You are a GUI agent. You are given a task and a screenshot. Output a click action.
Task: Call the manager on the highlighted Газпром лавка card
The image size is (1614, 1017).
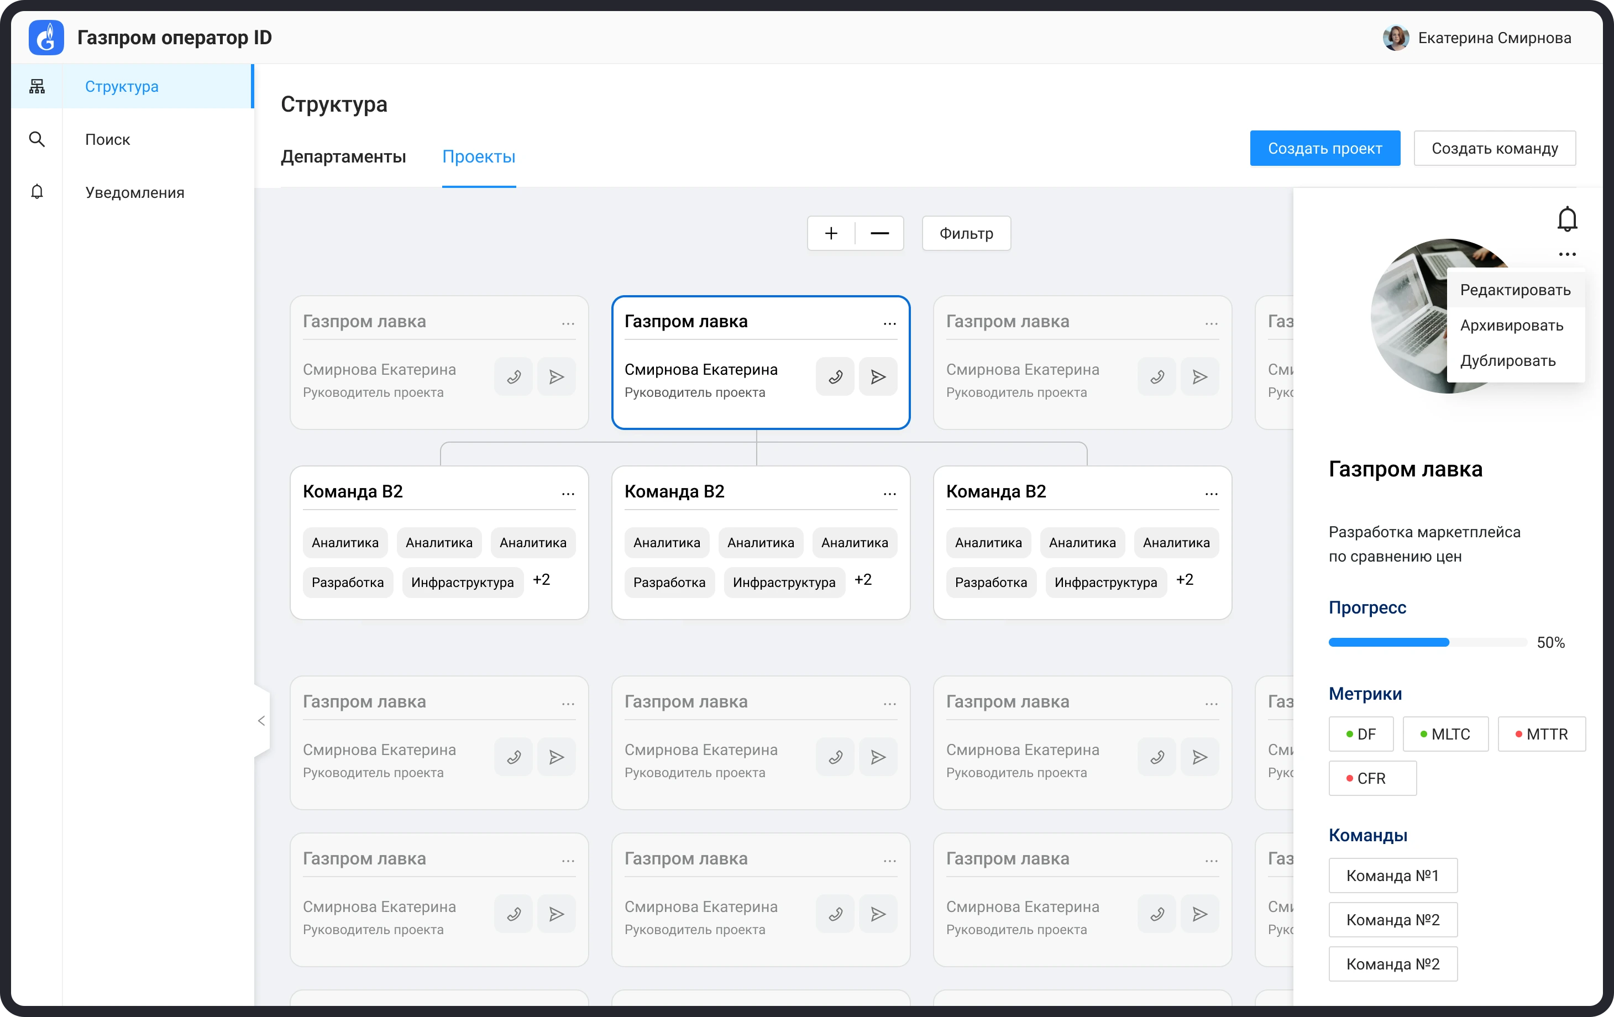tap(835, 377)
